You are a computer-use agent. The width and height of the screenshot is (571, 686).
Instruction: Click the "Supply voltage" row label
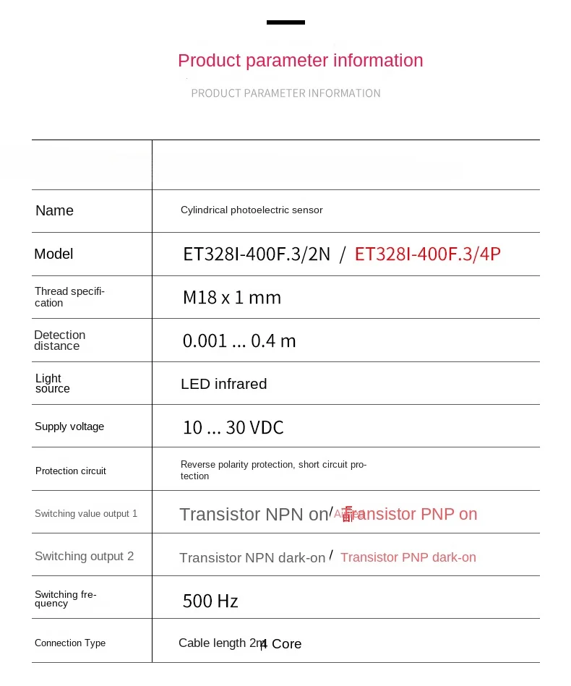[x=69, y=426]
